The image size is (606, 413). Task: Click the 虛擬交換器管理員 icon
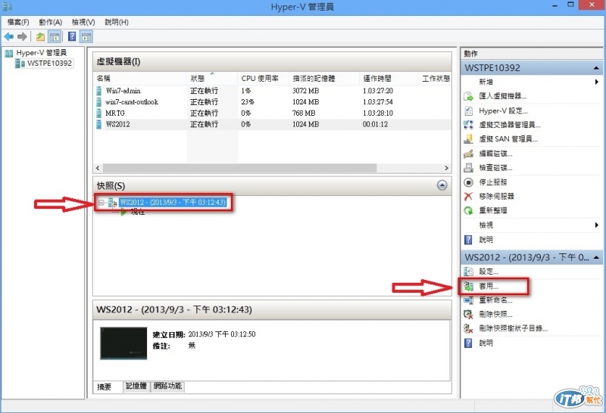[468, 125]
